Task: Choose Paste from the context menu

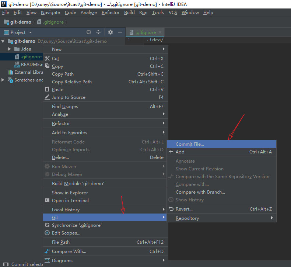Action: pos(57,90)
